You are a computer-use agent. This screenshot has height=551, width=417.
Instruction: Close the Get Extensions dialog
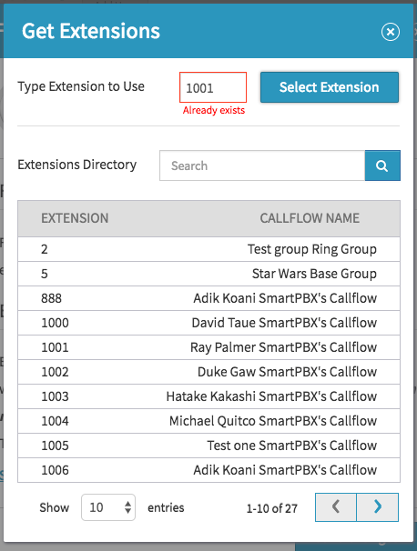[391, 32]
